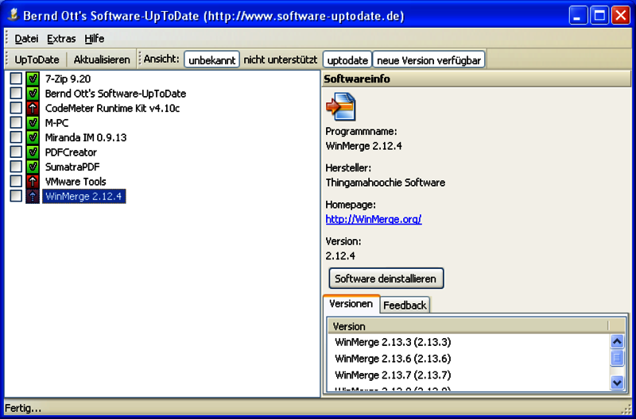Click the green status icon next to M-PC
Viewport: 636px width, 419px height.
click(x=33, y=123)
